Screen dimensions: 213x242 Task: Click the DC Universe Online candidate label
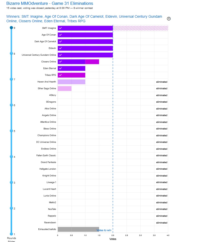[46, 142]
